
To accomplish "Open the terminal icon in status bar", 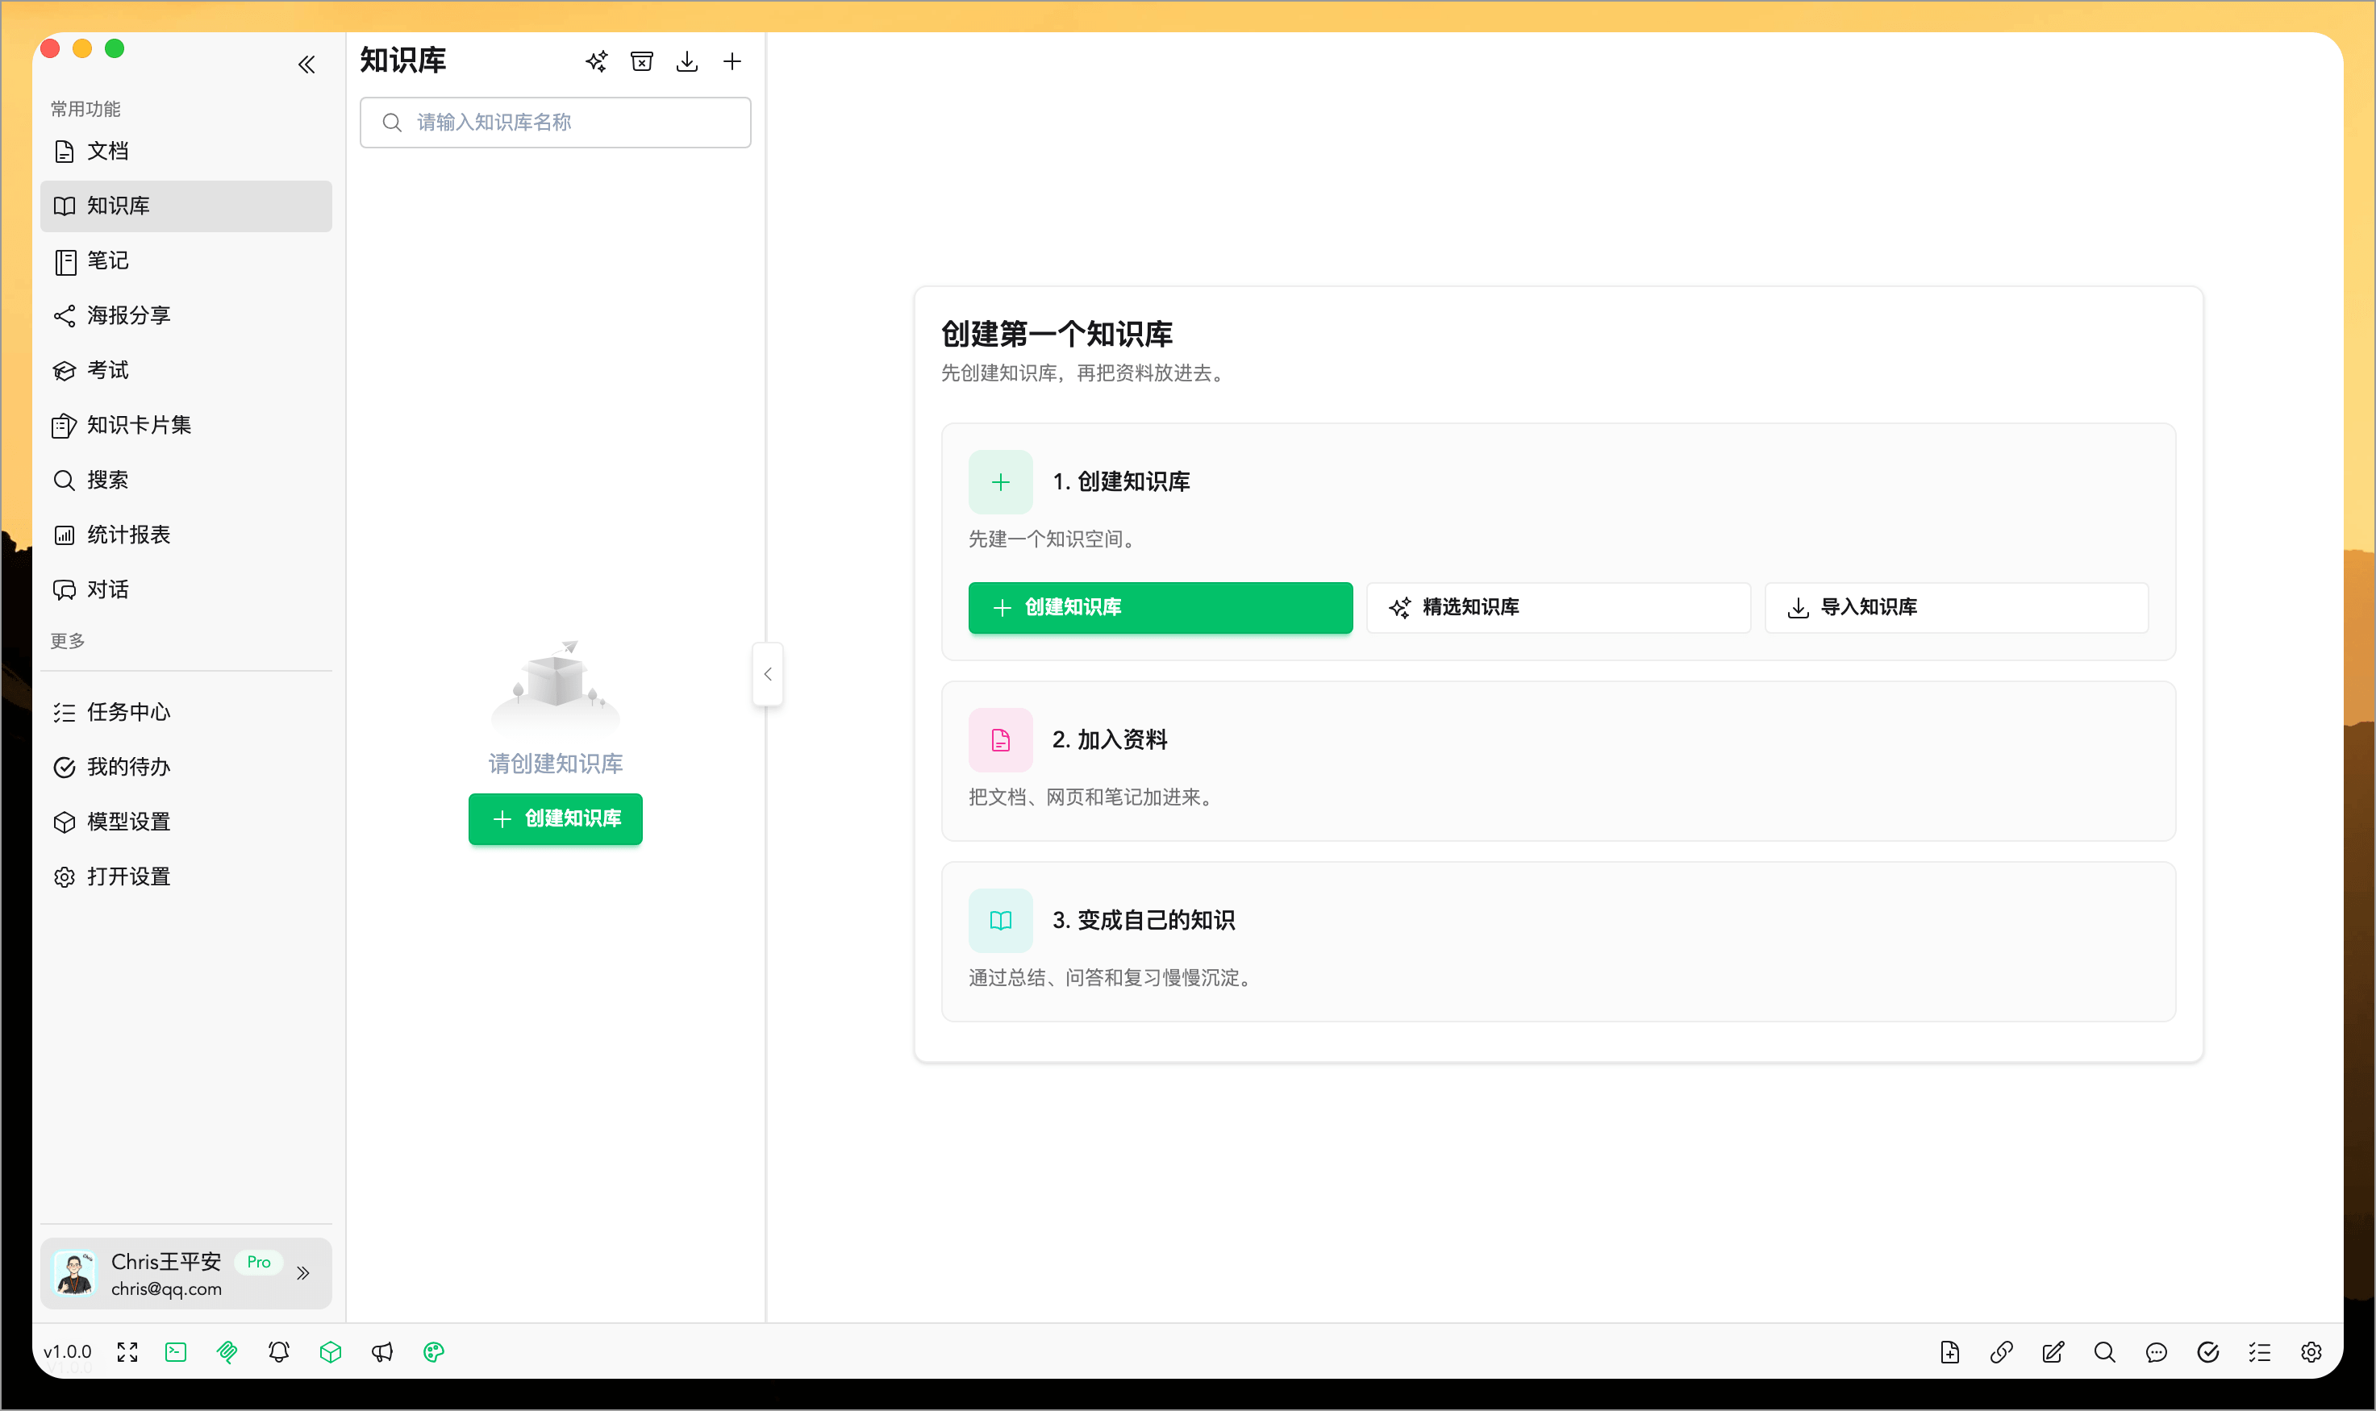I will [175, 1351].
